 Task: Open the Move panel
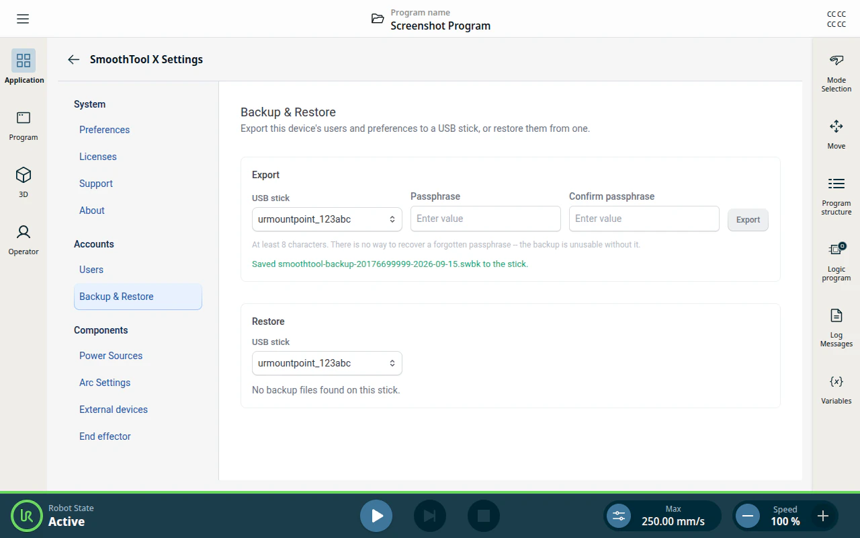tap(836, 134)
